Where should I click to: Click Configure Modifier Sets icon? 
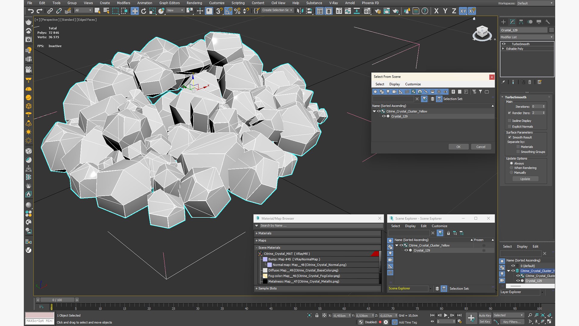pos(539,82)
